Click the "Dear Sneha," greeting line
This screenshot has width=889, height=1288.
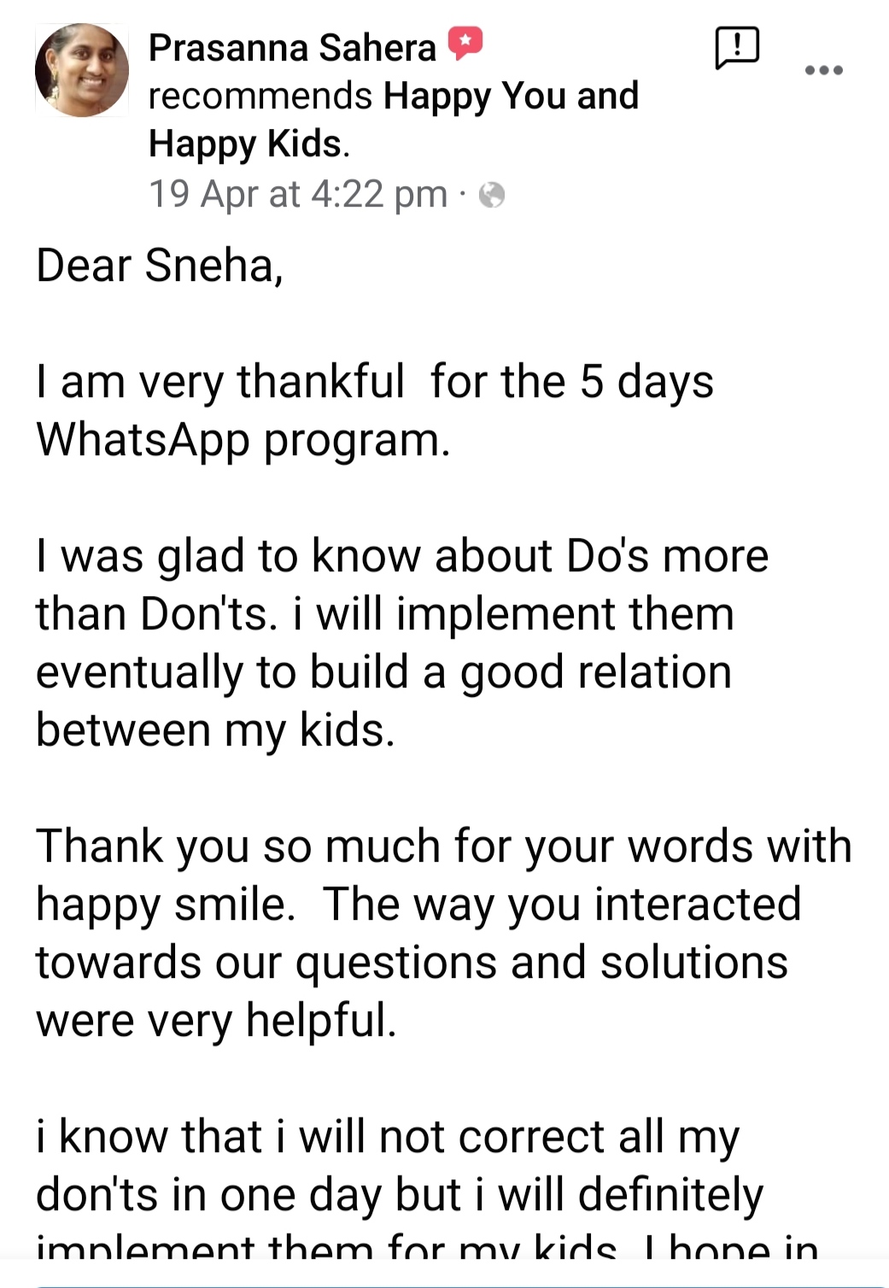tap(160, 266)
